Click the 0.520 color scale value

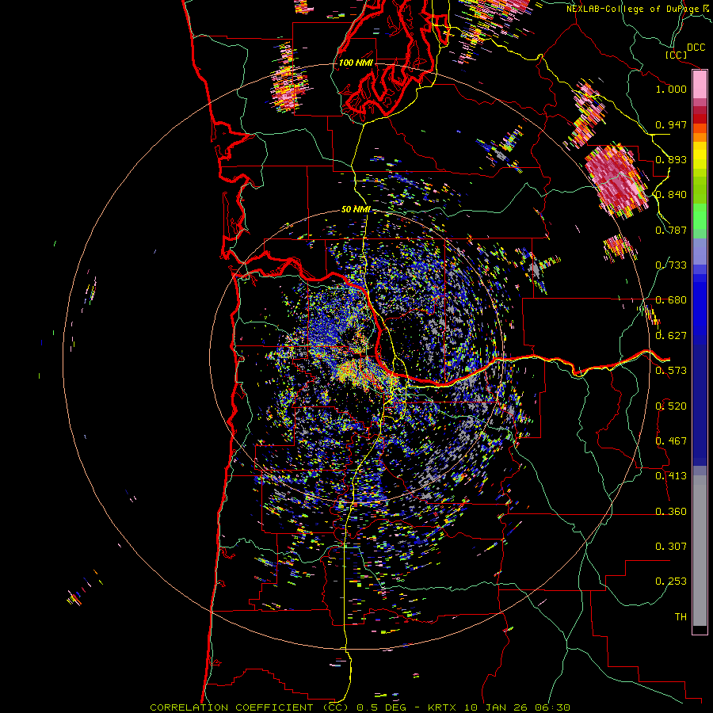(x=671, y=406)
